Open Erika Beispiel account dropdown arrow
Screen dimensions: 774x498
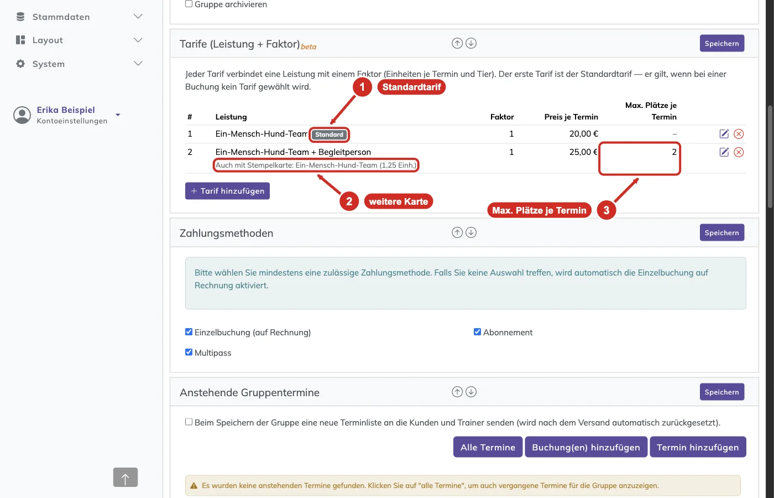click(x=118, y=115)
